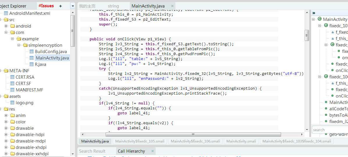Expand the android package node
348x157 pixels.
tap(6, 26)
